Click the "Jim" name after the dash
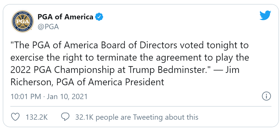Image resolution: width=280 pixels, height=130 pixels. tap(232, 70)
